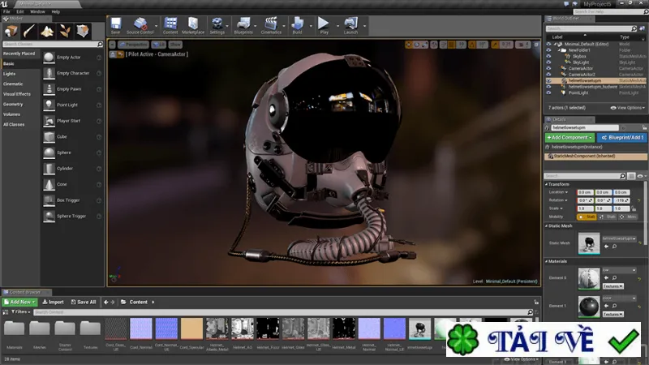This screenshot has height=365, width=649.
Task: Toggle visibility of SkyLight actor
Action: [x=548, y=62]
